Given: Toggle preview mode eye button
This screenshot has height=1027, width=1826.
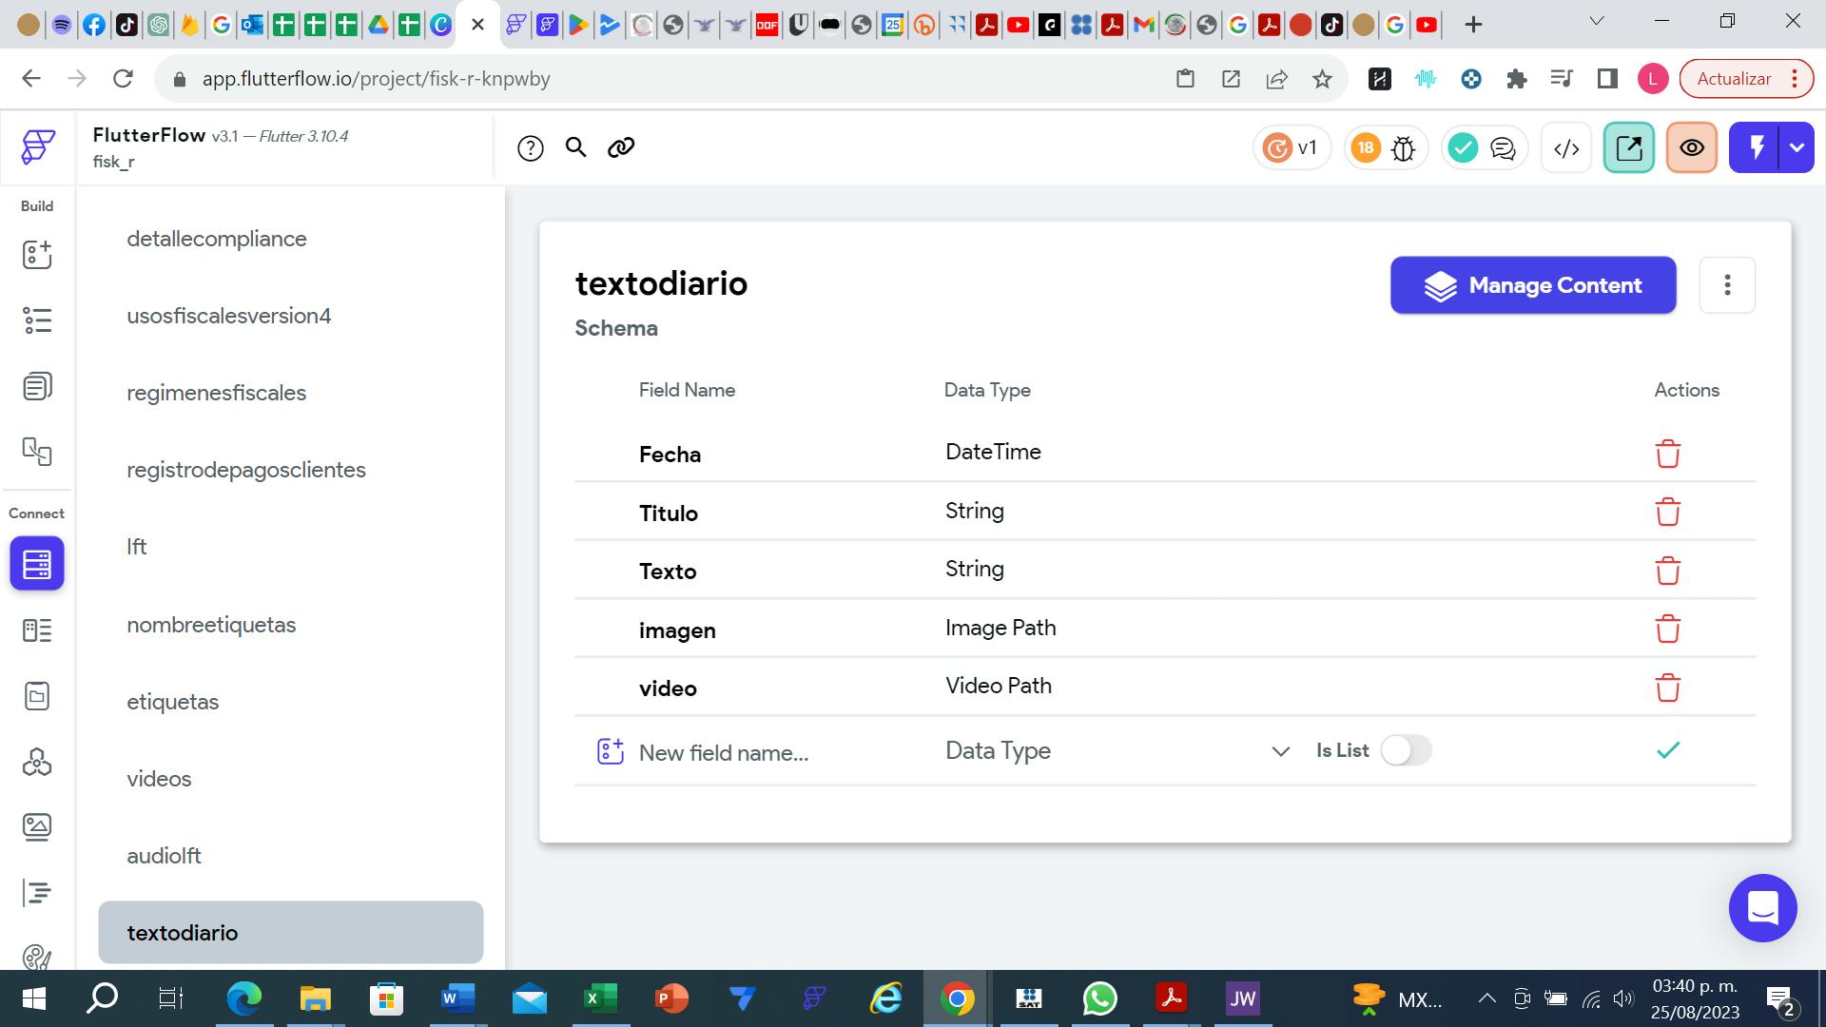Looking at the screenshot, I should (1691, 148).
